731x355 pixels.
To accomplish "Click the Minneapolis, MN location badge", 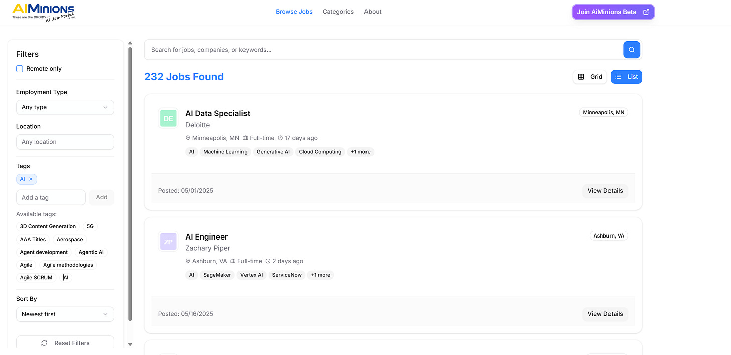I will [x=603, y=112].
